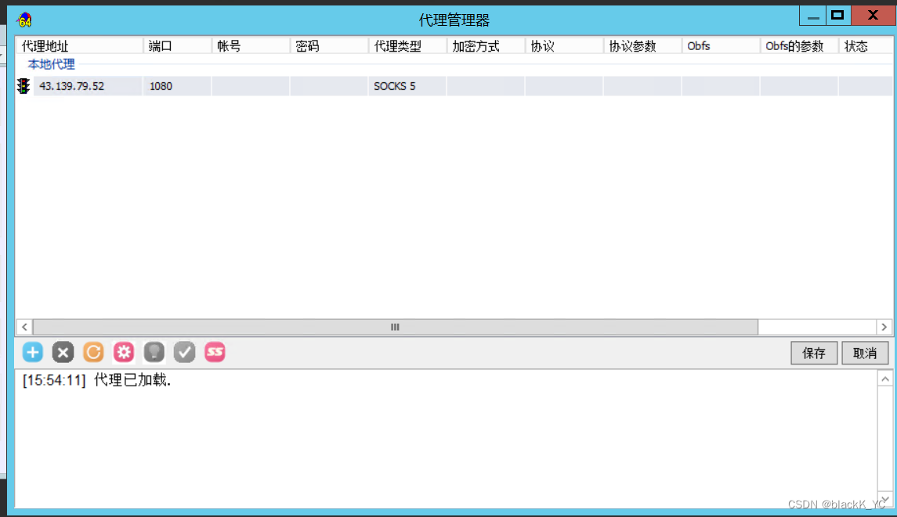897x517 pixels.
Task: Click the blue plus add proxy icon
Action: (33, 353)
